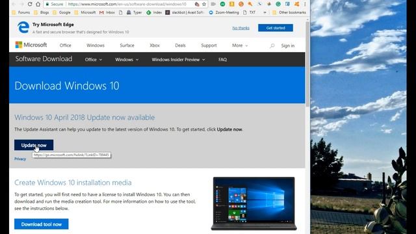Click the browser back arrow
The width and height of the screenshot is (416, 234).
pyautogui.click(x=14, y=5)
